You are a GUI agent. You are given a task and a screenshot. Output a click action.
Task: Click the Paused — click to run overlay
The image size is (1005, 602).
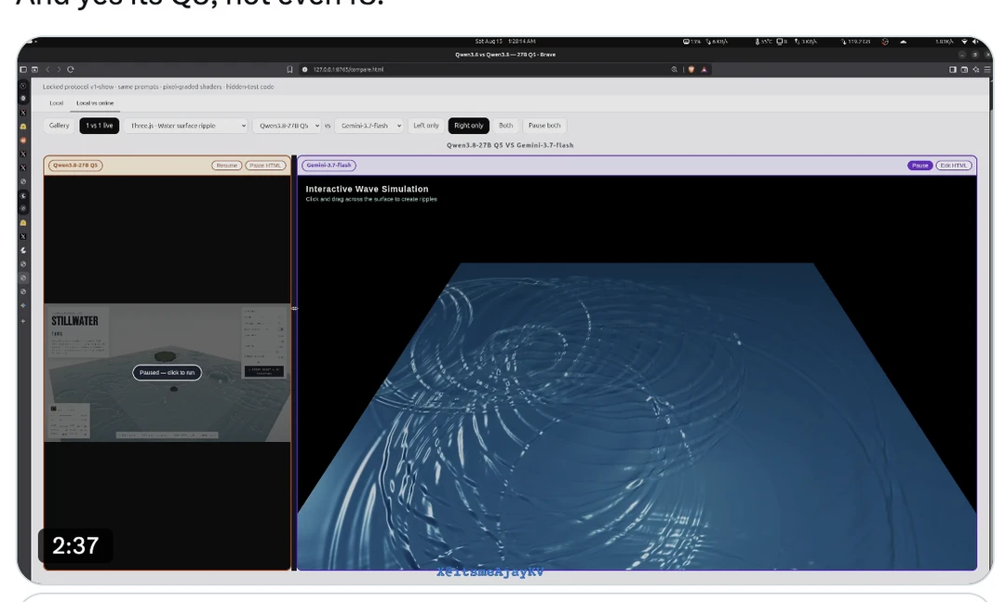pyautogui.click(x=167, y=372)
